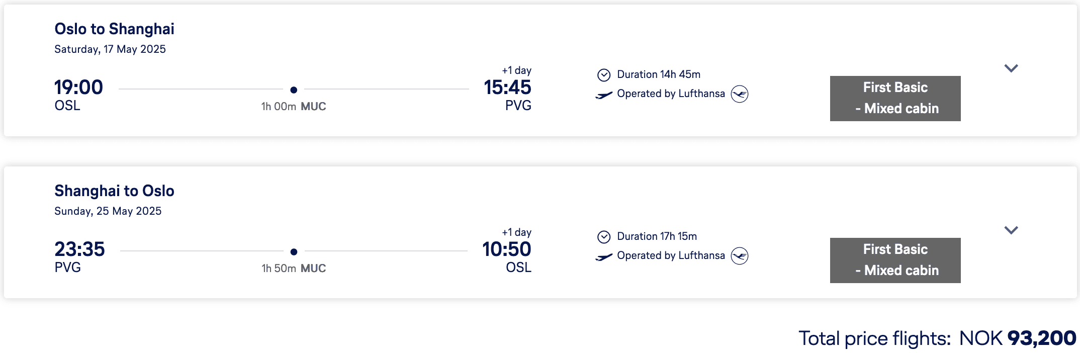Screen dimensions: 1080x353
Task: Click airplane icon on the 25 May flight
Action: coord(603,256)
